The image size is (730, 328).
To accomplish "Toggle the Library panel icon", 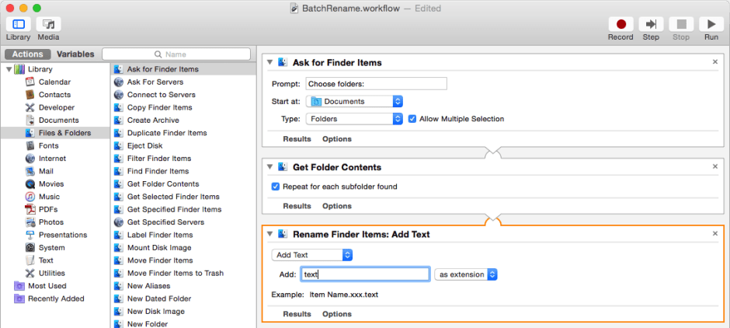I will tap(18, 25).
